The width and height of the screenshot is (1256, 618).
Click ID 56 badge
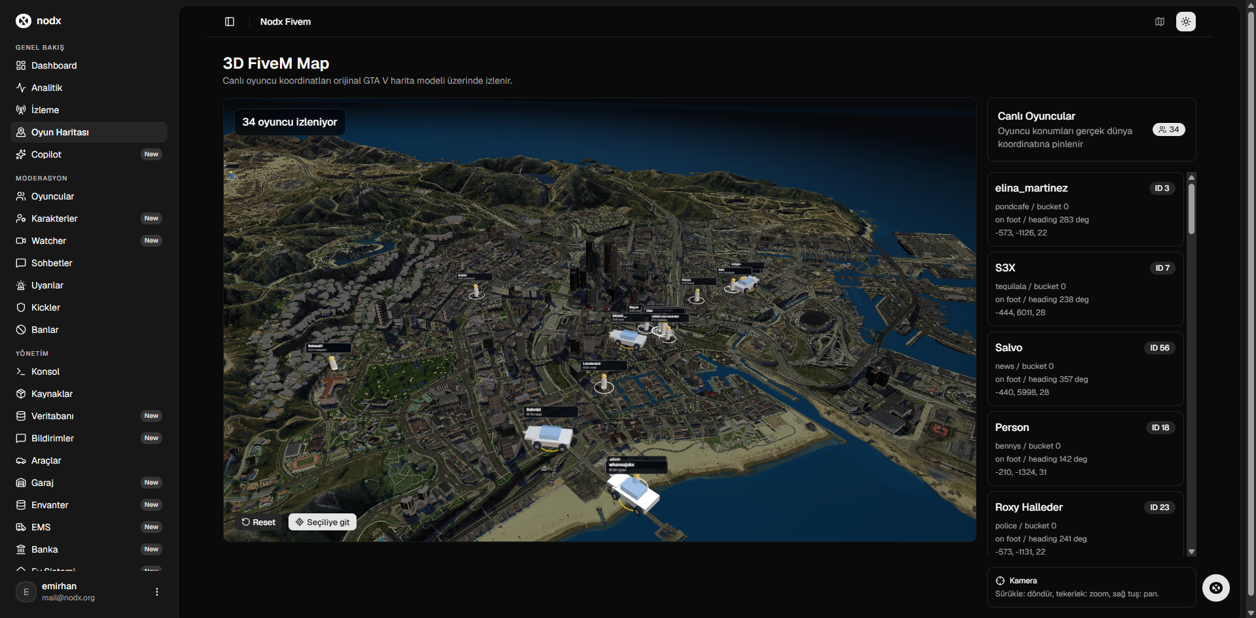click(x=1160, y=348)
